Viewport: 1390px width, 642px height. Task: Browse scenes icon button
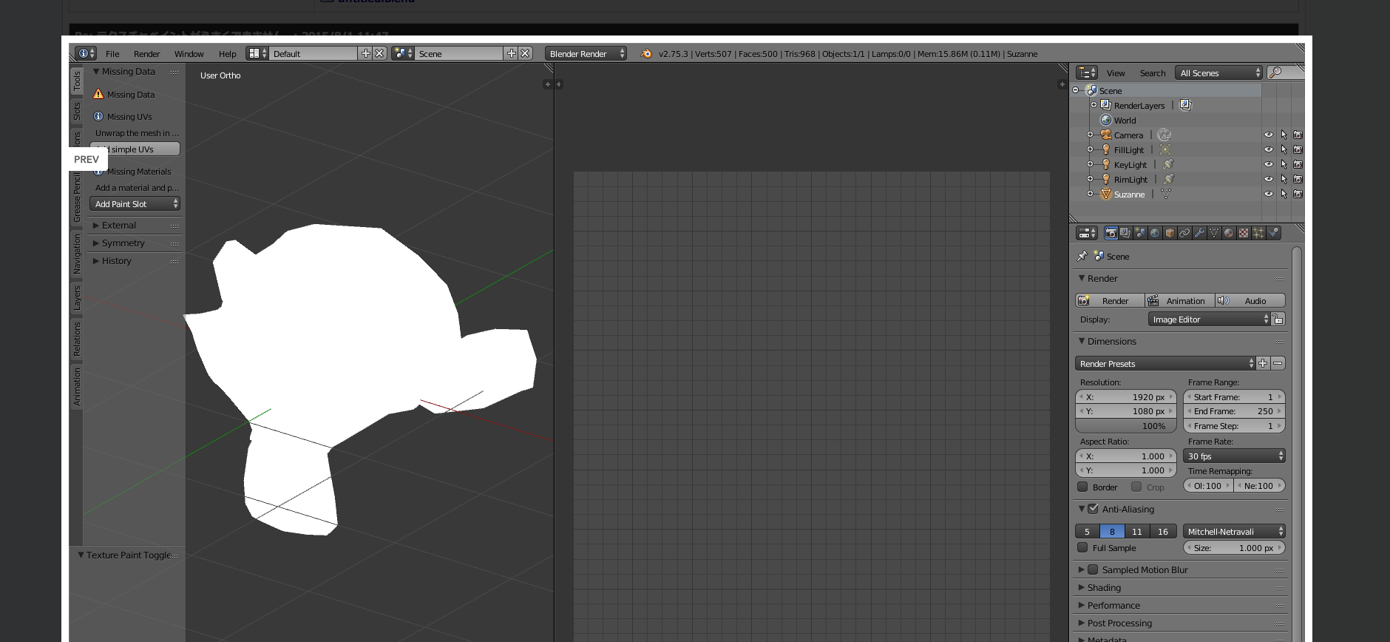[x=403, y=53]
